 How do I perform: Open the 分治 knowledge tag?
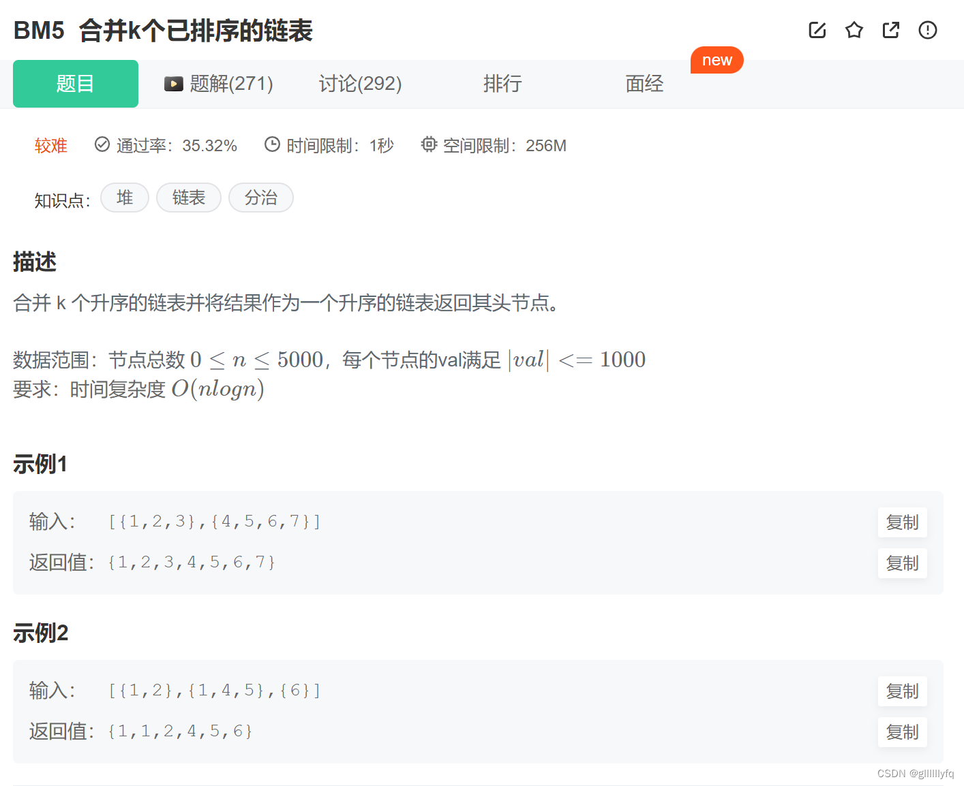(x=261, y=198)
